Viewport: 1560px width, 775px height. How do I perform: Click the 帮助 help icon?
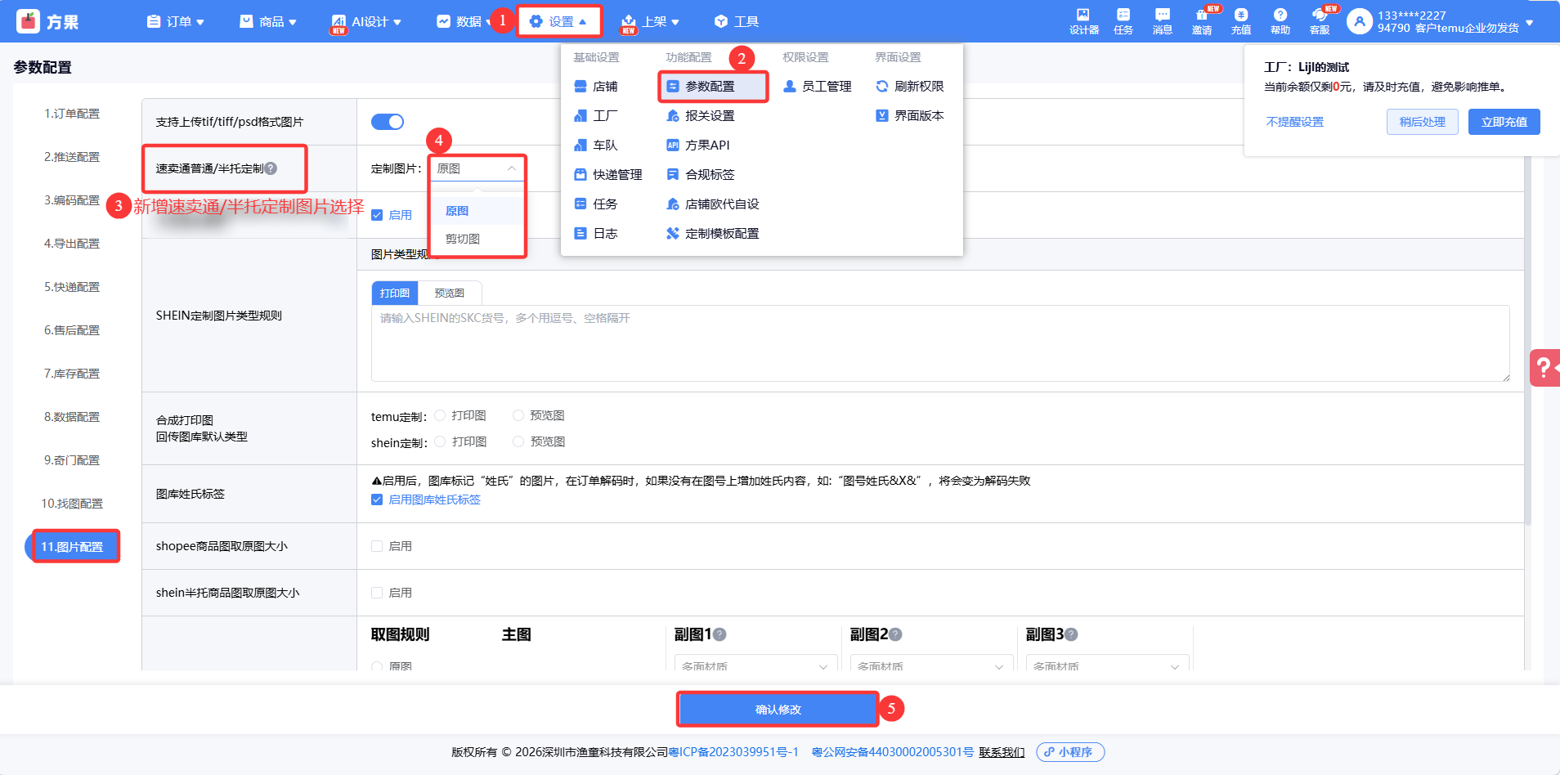(x=1280, y=21)
